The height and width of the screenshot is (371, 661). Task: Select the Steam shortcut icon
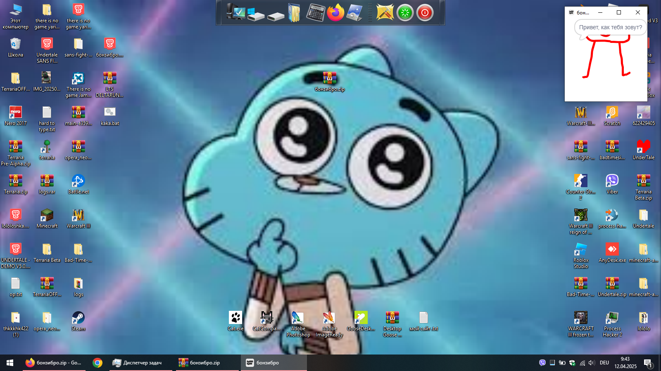(x=78, y=321)
